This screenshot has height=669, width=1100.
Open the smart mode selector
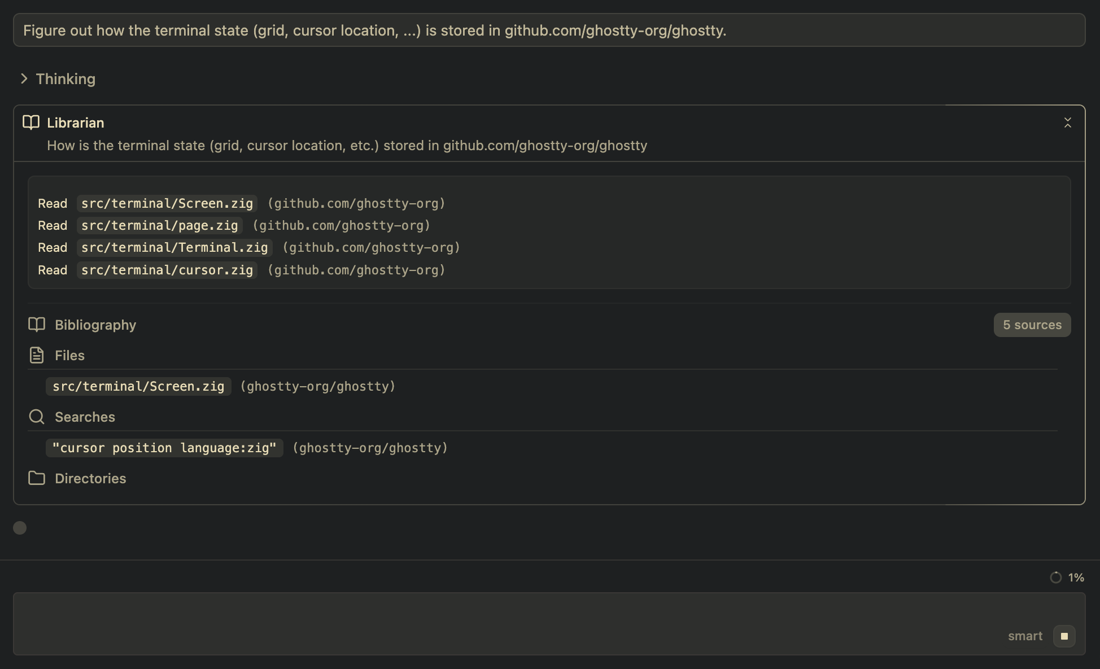1025,636
